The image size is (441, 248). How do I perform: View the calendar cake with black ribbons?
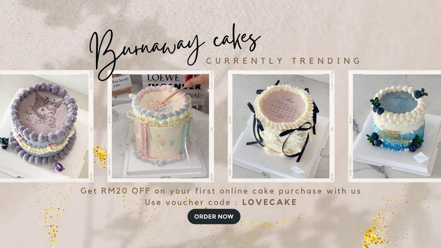(x=281, y=126)
